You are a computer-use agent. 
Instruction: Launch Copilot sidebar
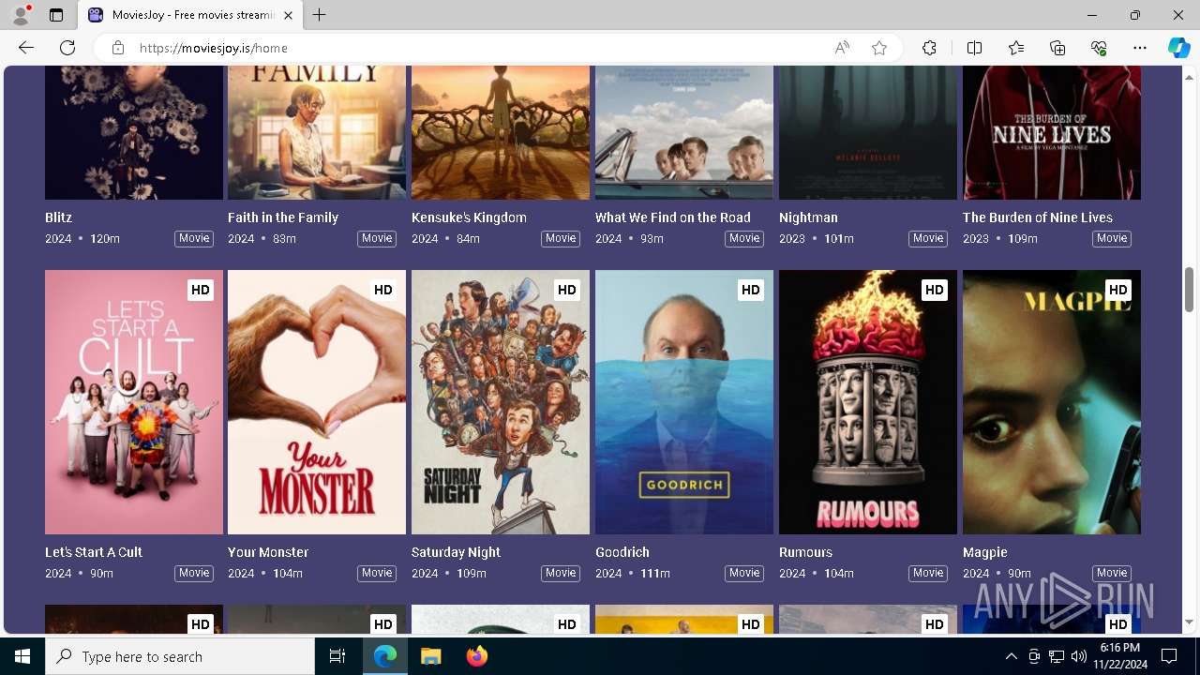[1178, 48]
